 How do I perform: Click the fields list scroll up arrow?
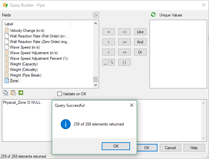click(95, 23)
